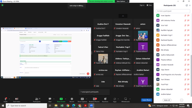Screen dimensions: 192x108
Task: Select Yusuf Fiqri video tile
Action: click(x=103, y=59)
